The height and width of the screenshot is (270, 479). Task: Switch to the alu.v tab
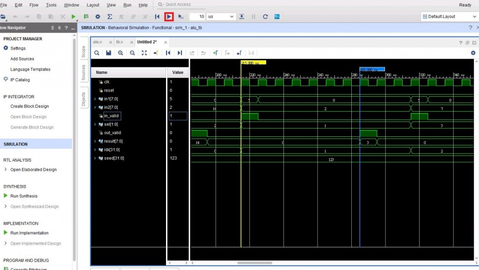tap(97, 42)
